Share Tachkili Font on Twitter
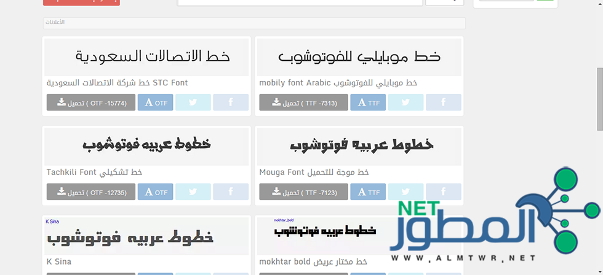Viewport: 603px width, 275px height. [193, 192]
